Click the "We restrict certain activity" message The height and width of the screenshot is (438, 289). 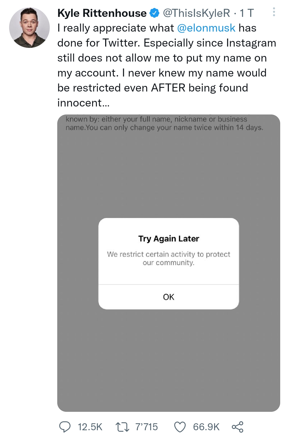click(x=169, y=258)
